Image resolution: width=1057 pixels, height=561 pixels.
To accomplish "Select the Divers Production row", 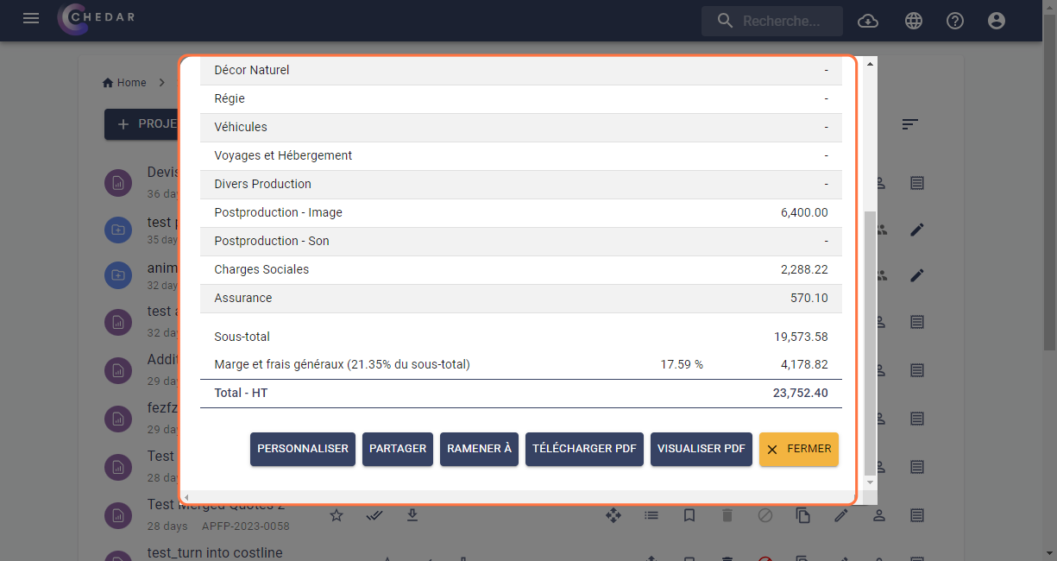I will 521,185.
